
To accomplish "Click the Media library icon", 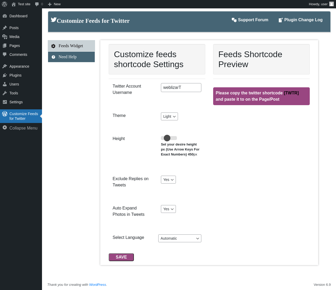I will (x=5, y=37).
